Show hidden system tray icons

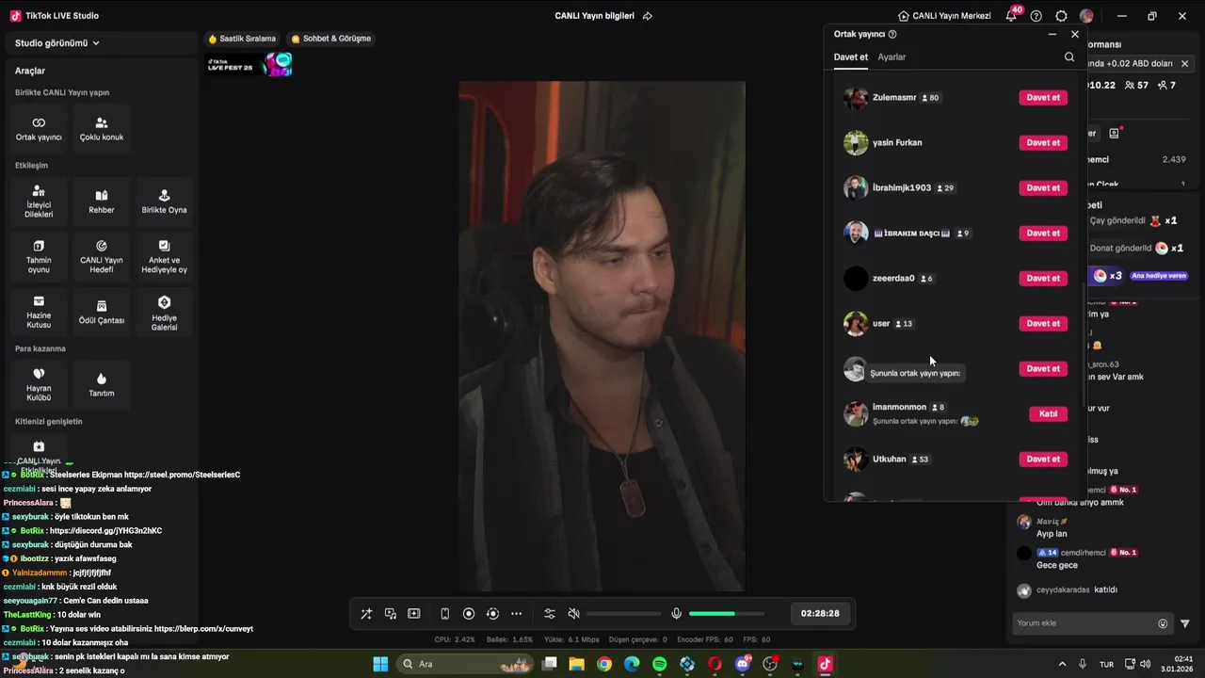point(1063,664)
